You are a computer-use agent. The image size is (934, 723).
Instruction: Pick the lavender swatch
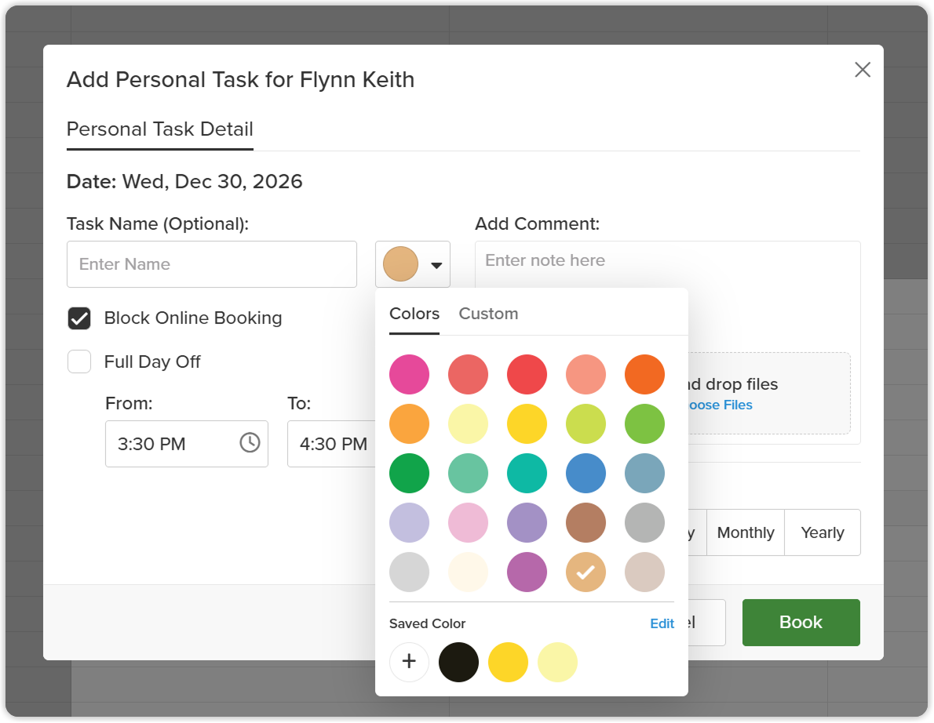pos(409,522)
